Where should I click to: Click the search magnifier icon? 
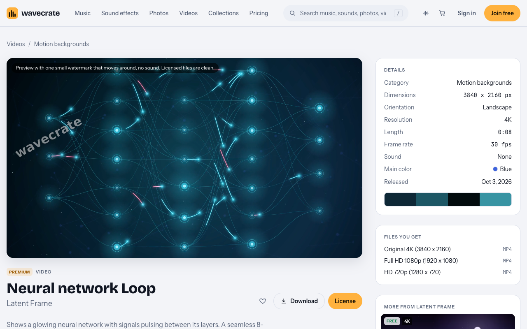pyautogui.click(x=292, y=13)
